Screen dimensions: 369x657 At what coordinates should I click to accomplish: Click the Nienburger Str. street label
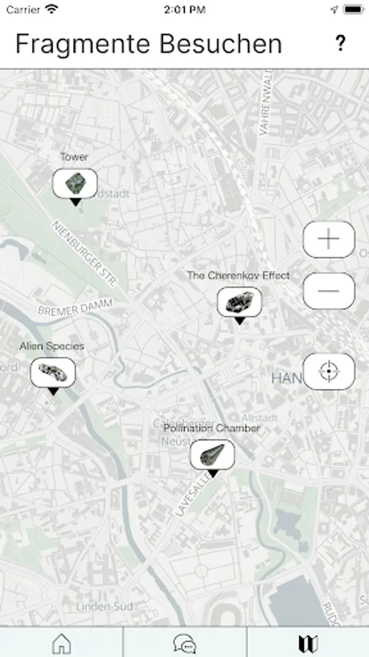[83, 254]
